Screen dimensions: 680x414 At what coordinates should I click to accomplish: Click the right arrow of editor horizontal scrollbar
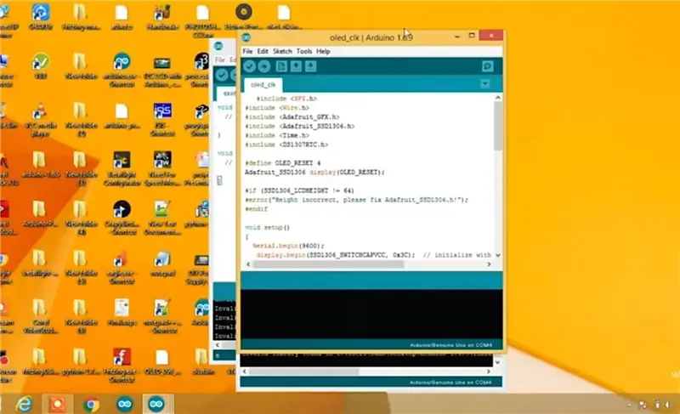pyautogui.click(x=489, y=264)
